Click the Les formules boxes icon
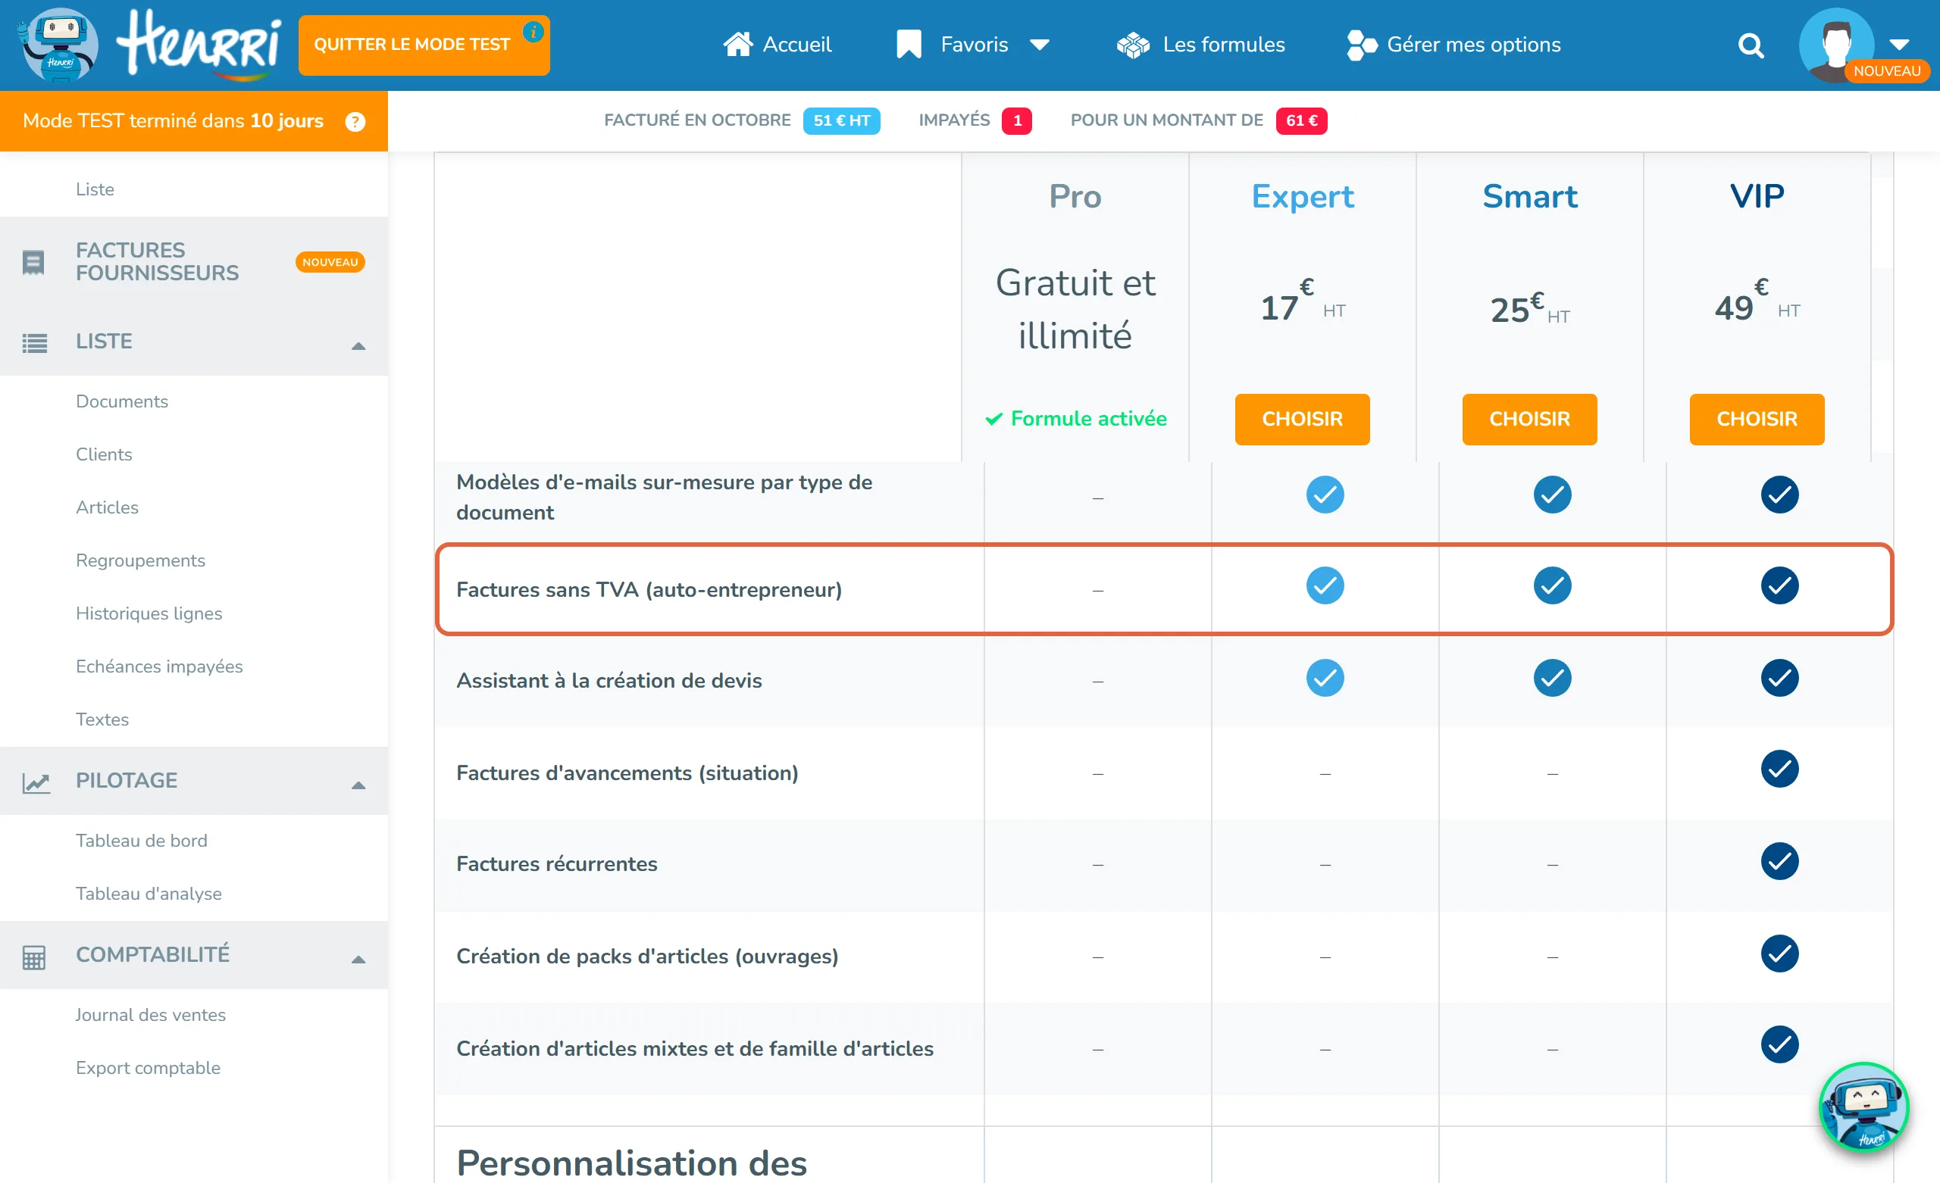The width and height of the screenshot is (1940, 1183). (x=1133, y=45)
